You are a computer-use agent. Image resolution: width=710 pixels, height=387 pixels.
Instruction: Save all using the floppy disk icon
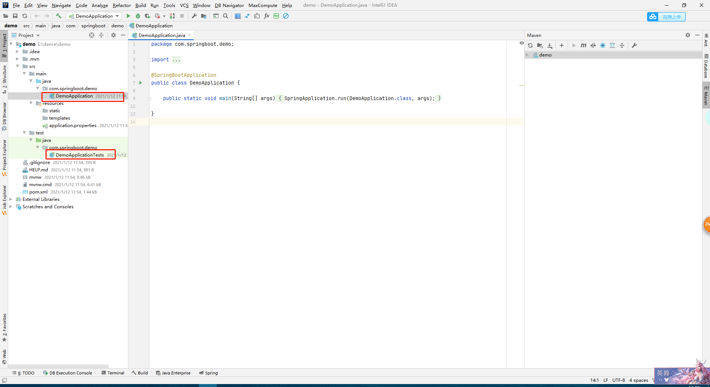tap(15, 16)
